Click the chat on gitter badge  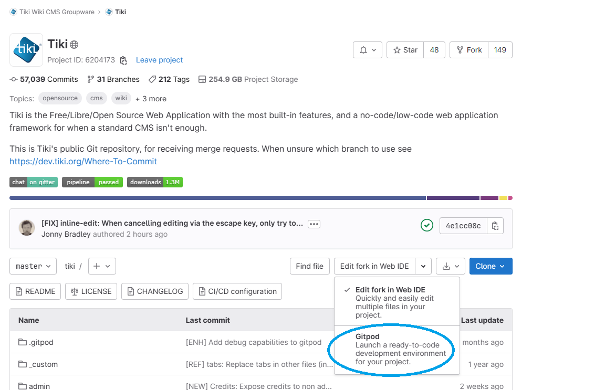[34, 182]
